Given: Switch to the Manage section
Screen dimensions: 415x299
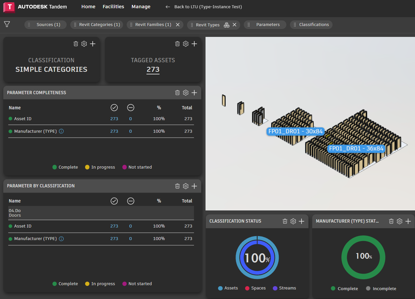Looking at the screenshot, I should [141, 6].
